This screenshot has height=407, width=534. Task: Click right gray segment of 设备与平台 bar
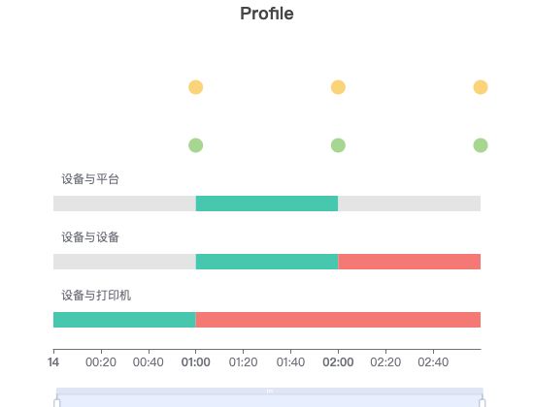coord(410,203)
